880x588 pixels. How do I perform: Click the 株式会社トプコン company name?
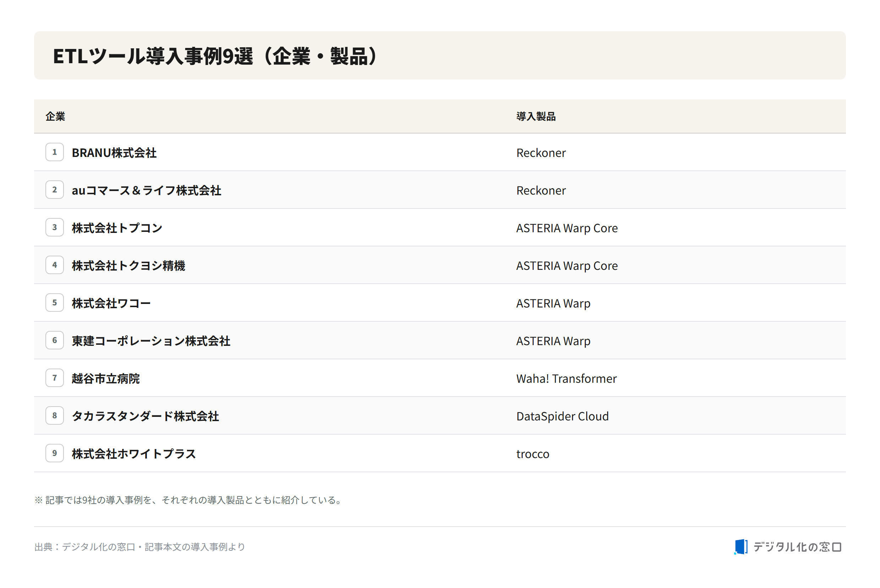click(117, 228)
